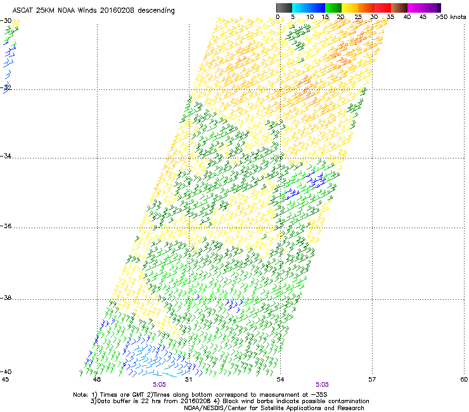Click the '-34' latitude axis label
Viewport: 469px width, 412px height.
[x=6, y=156]
